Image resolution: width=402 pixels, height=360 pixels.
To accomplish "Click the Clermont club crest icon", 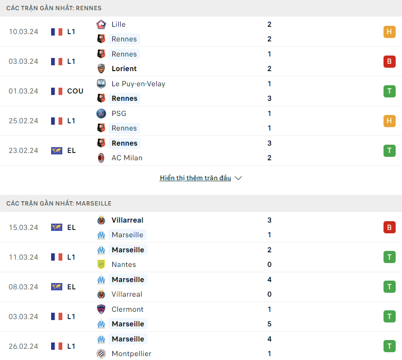I will 101,309.
